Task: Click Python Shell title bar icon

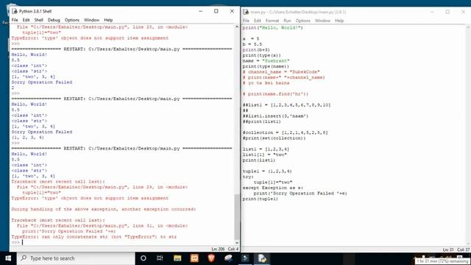Action: (x=15, y=11)
